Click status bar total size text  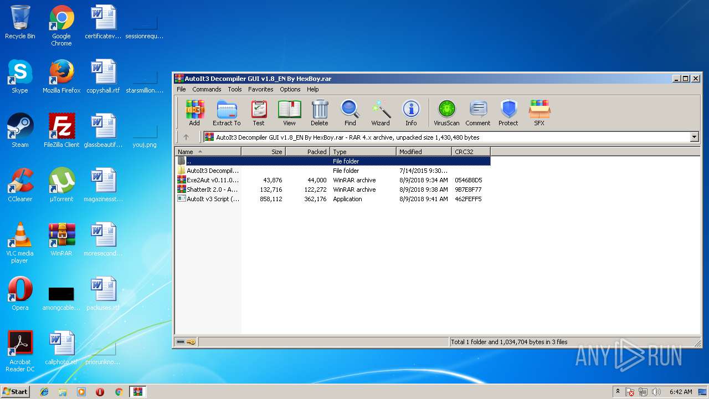(510, 342)
